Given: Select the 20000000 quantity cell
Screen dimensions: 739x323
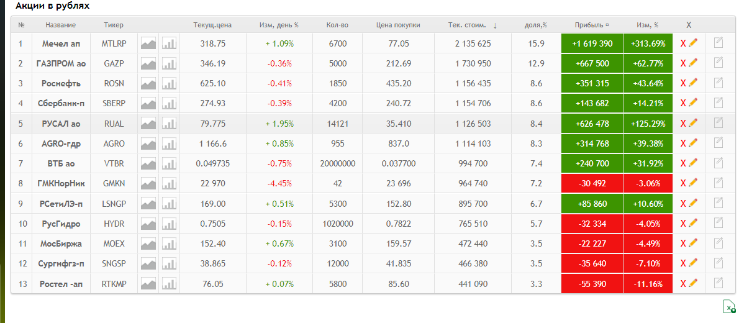Looking at the screenshot, I should 337,163.
